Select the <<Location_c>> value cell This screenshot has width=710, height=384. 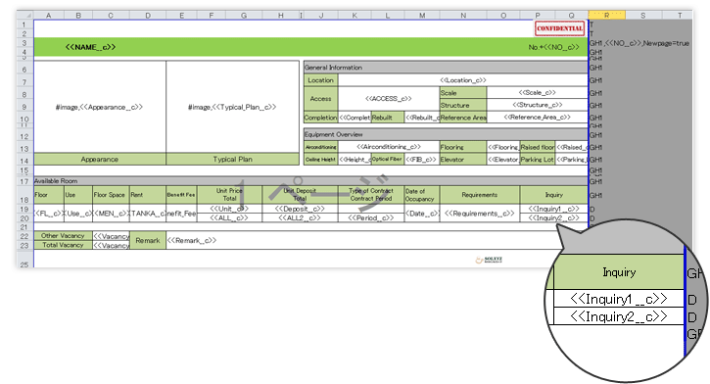pos(463,80)
